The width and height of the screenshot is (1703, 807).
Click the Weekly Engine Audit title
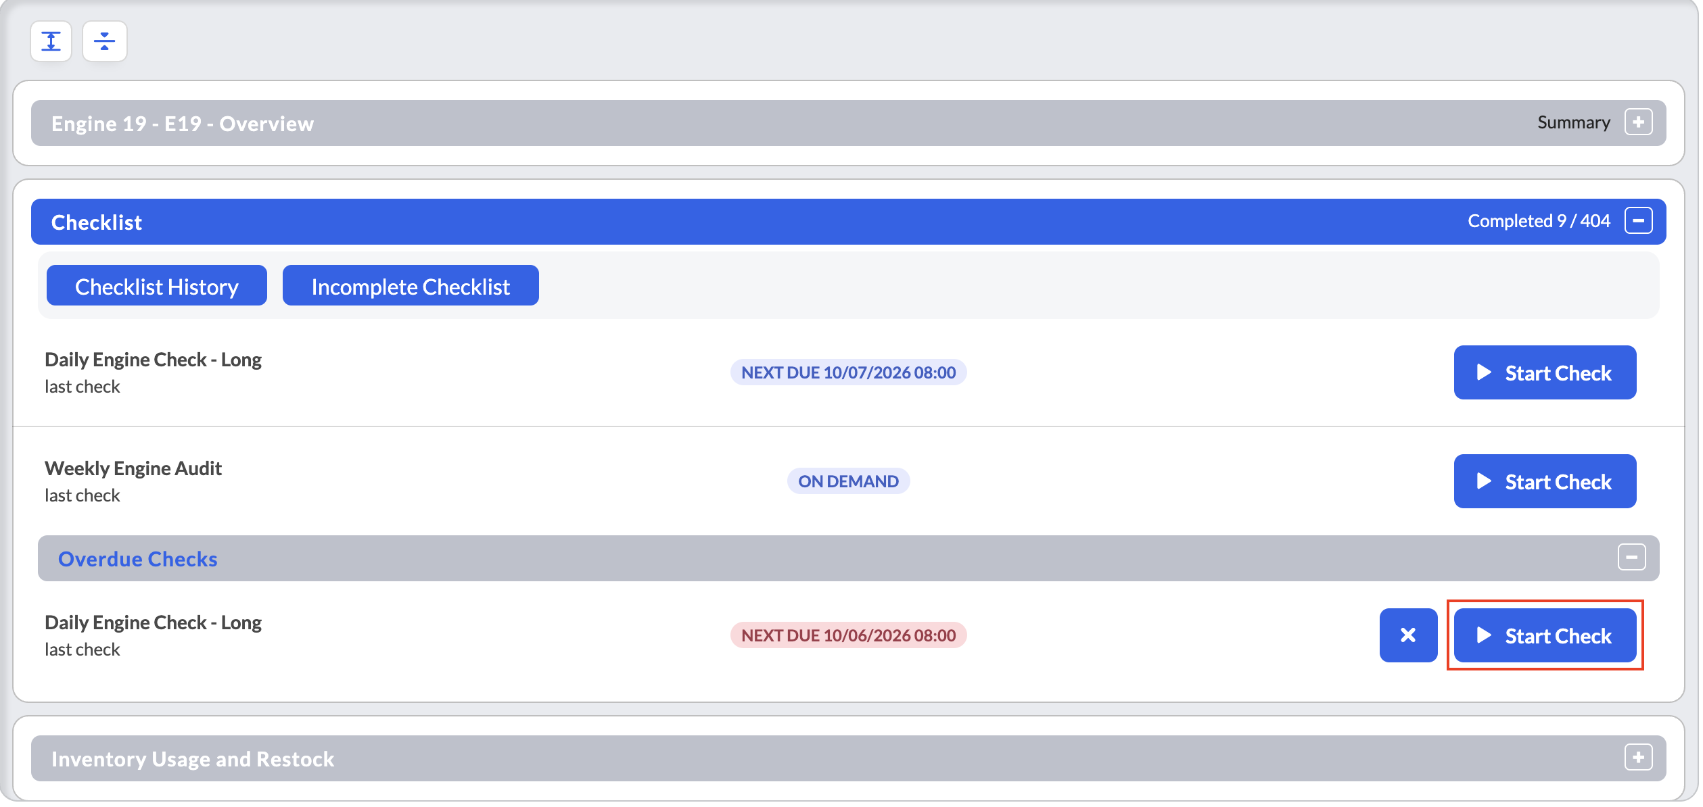click(133, 469)
